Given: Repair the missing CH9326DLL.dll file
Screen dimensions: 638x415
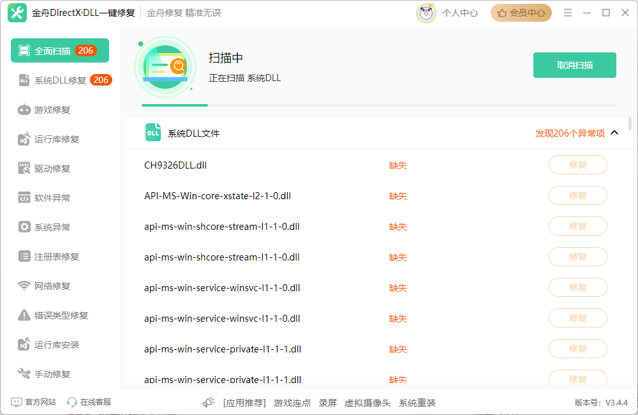Looking at the screenshot, I should 577,165.
